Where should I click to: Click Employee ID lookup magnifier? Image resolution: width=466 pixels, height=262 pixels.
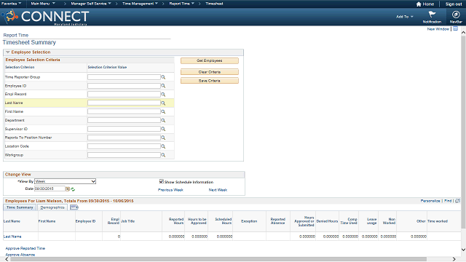pos(163,86)
